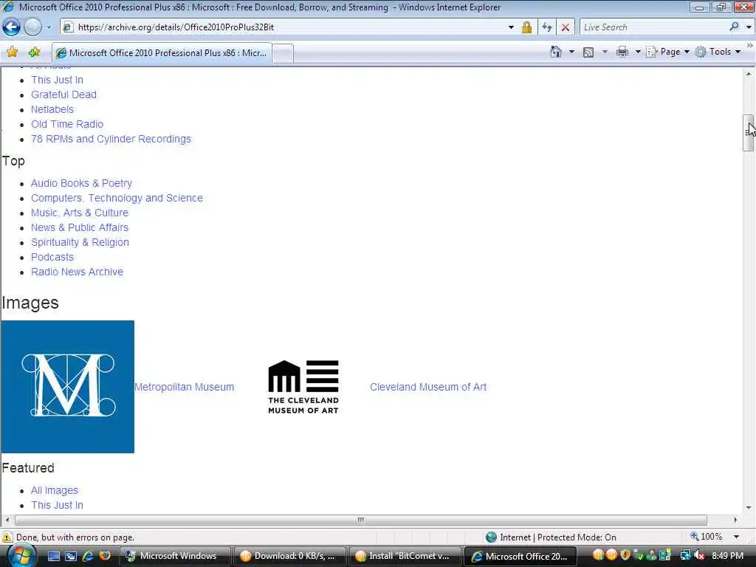Open the search provider options dropdown
Image resolution: width=756 pixels, height=567 pixels.
(749, 27)
